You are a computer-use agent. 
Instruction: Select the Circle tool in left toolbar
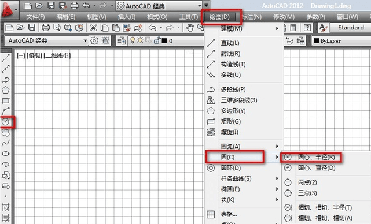click(5, 122)
